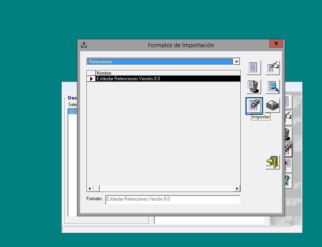Click inside the Formato text field
Image resolution: width=322 pixels, height=247 pixels.
pyautogui.click(x=173, y=199)
